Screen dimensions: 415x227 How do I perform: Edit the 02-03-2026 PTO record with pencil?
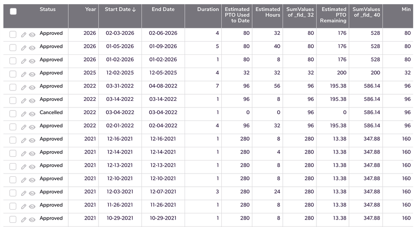click(x=24, y=34)
